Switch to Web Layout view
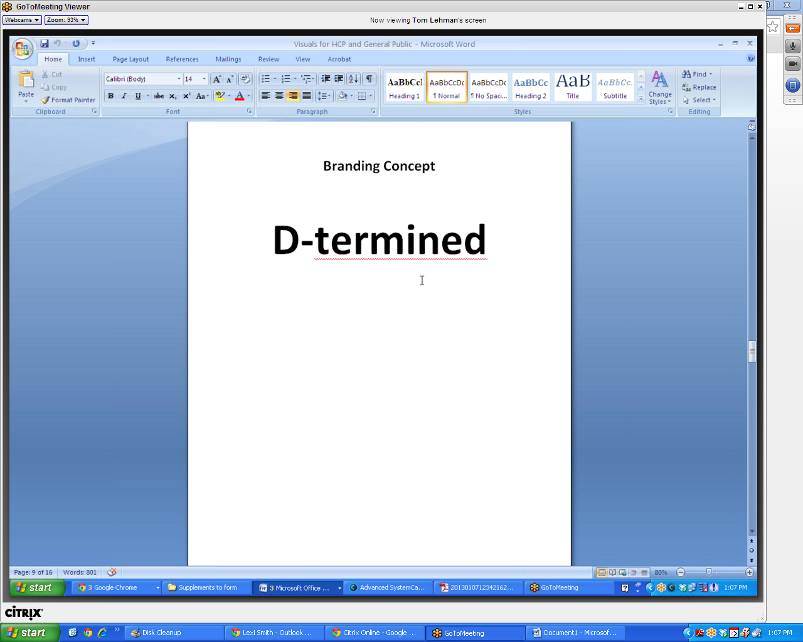Screen dimensions: 803x642 pyautogui.click(x=623, y=572)
